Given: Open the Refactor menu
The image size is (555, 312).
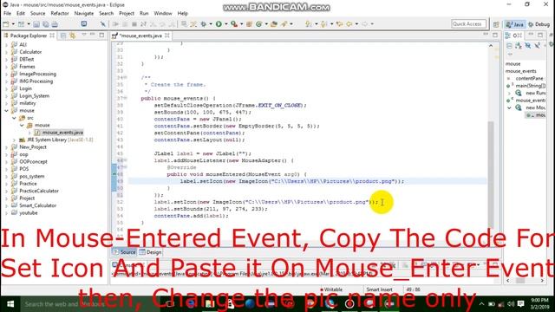Looking at the screenshot, I should tap(60, 14).
